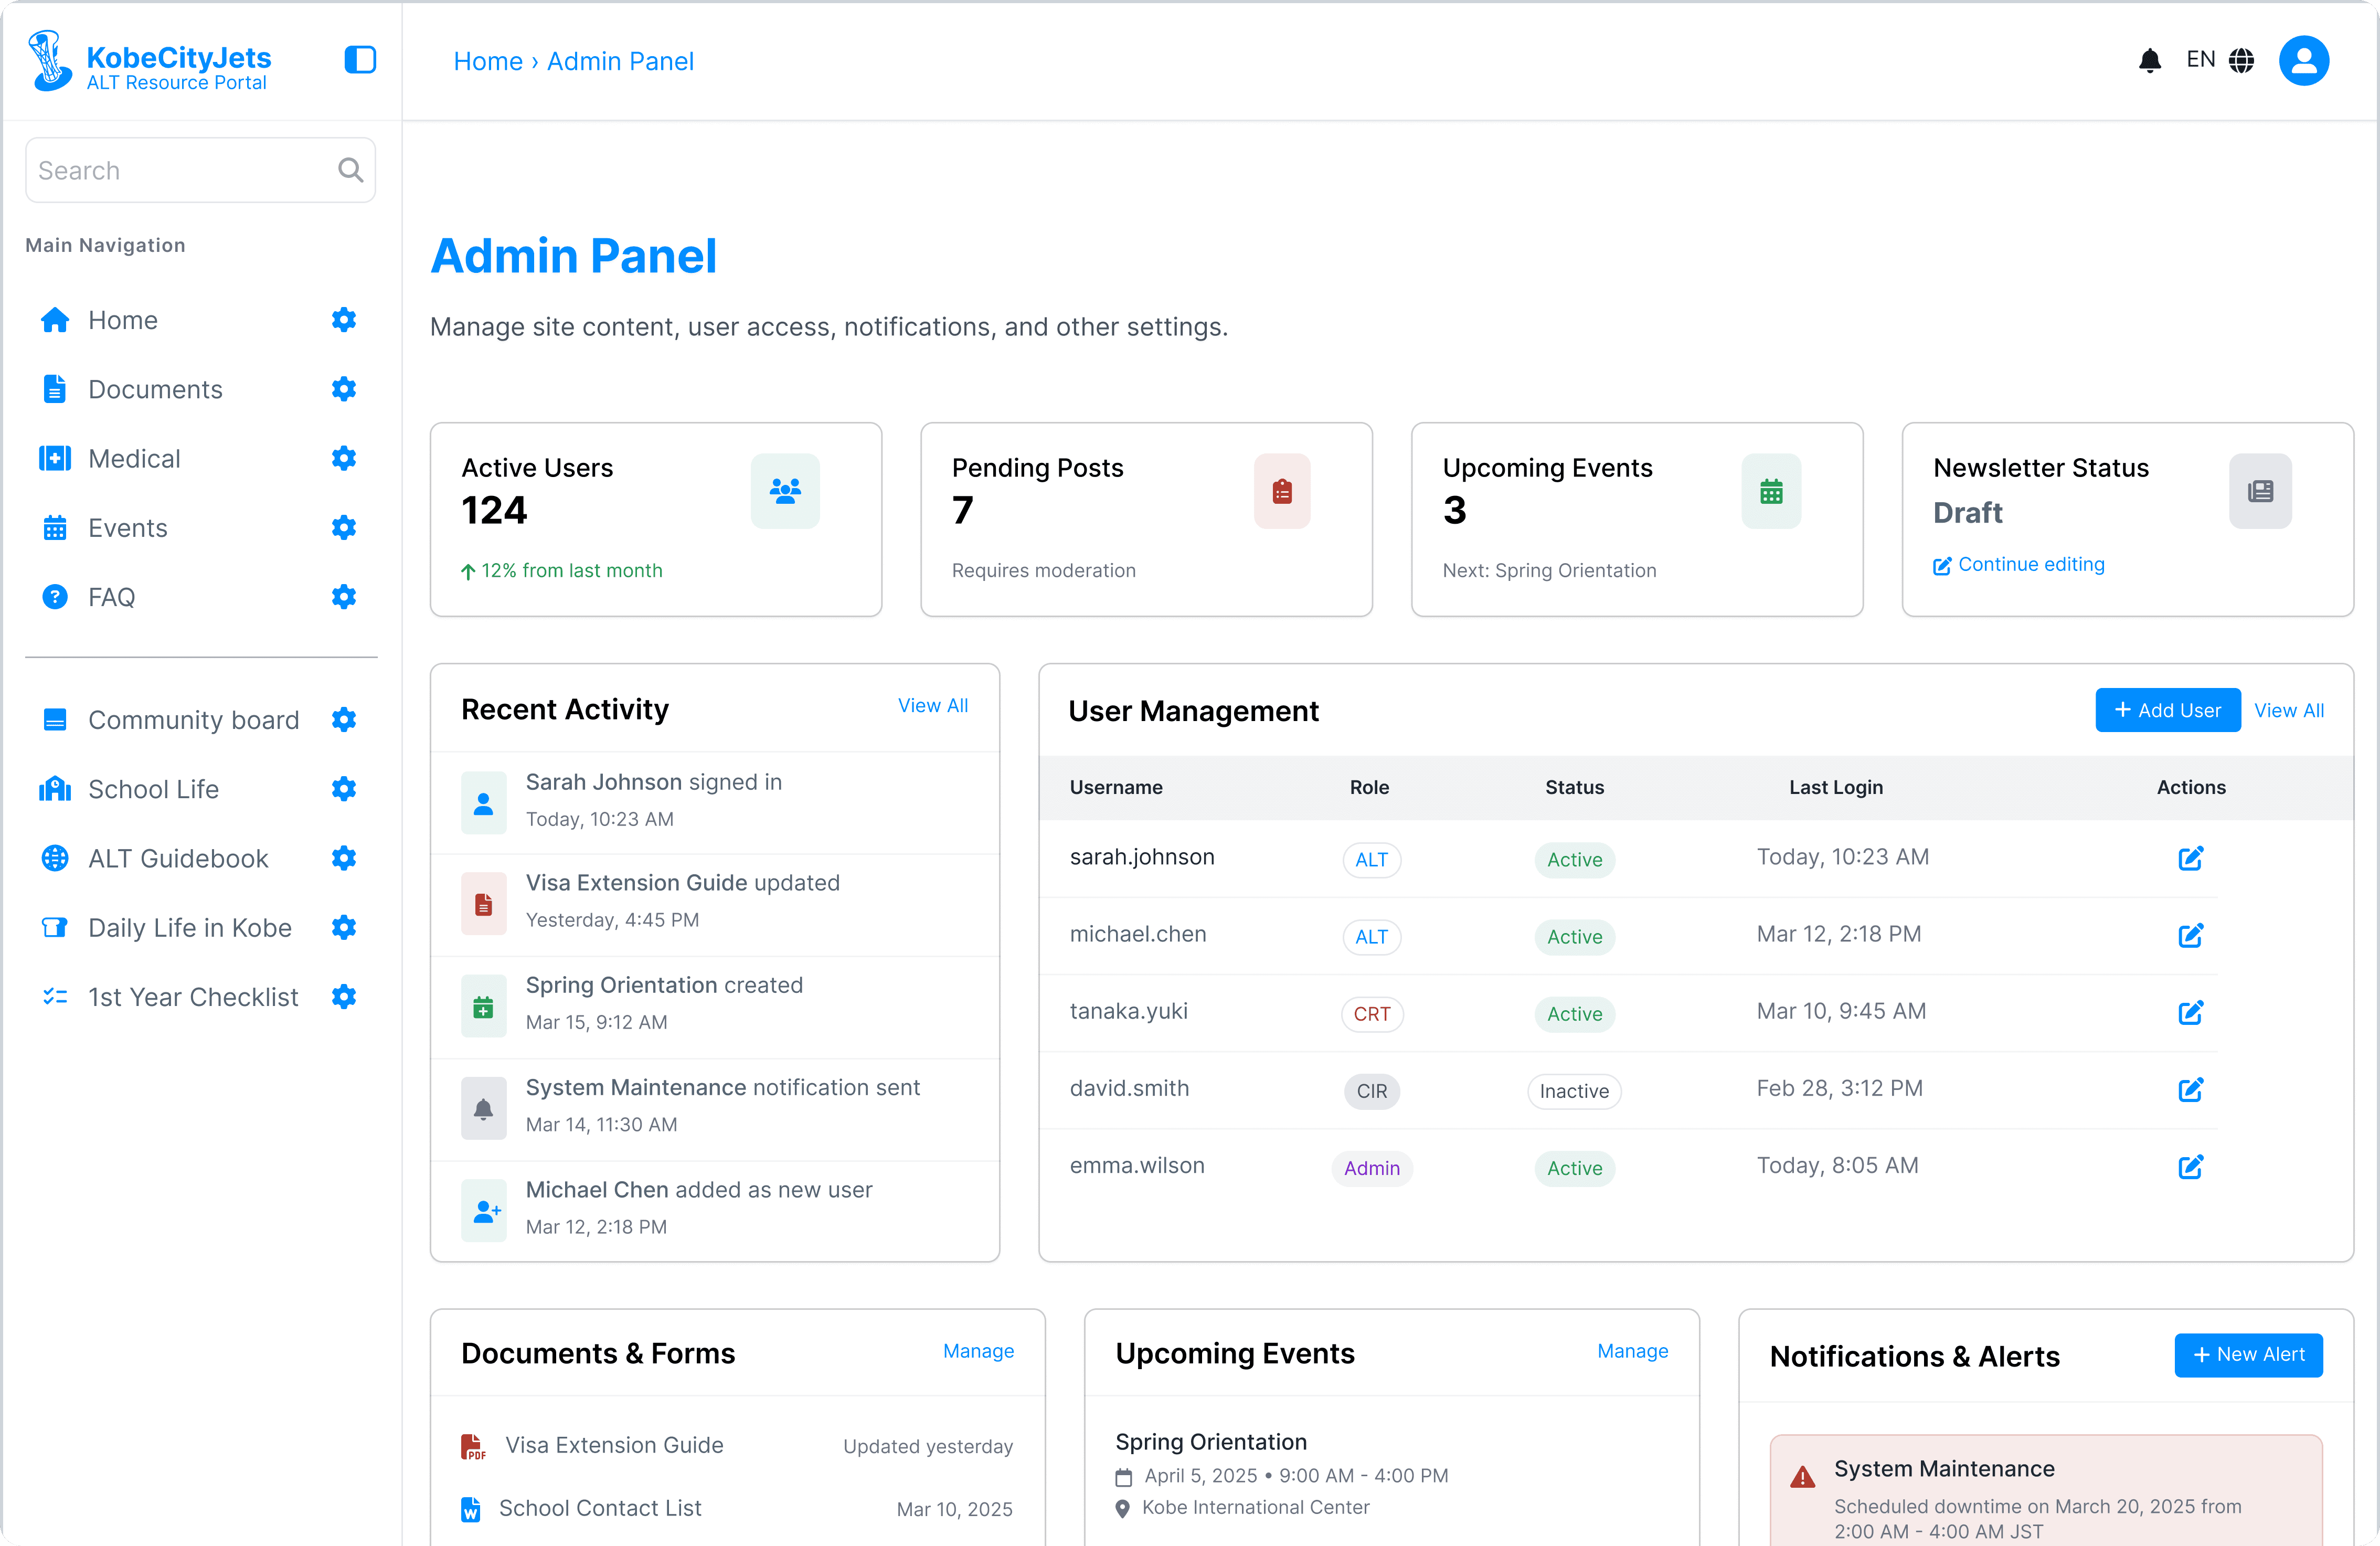Click the search magnifier icon
This screenshot has height=1546, width=2380.
tap(350, 170)
